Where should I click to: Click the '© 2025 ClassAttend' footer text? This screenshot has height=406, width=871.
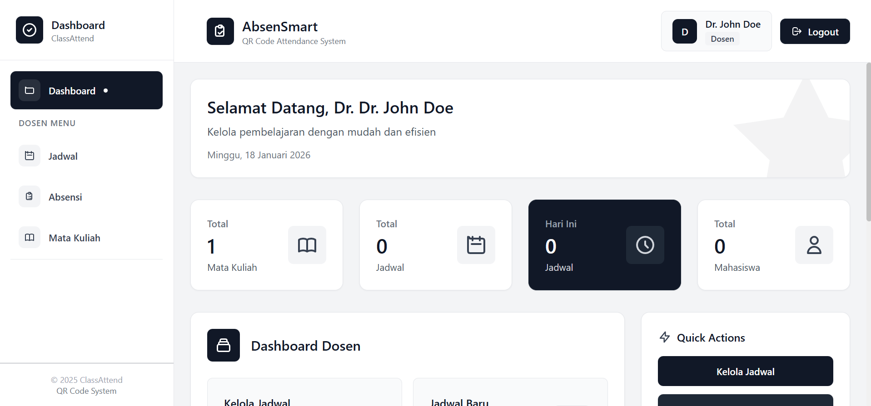pyautogui.click(x=87, y=380)
